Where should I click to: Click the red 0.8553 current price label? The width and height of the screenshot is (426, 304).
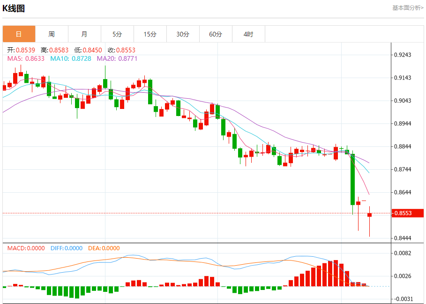[408, 213]
